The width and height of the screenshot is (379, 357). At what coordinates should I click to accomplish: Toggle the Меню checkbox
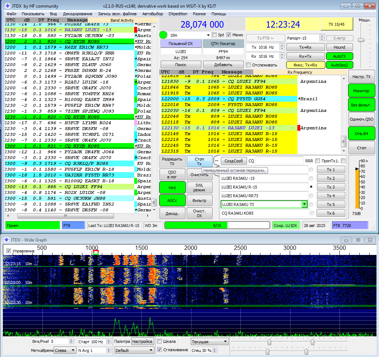tap(229, 35)
